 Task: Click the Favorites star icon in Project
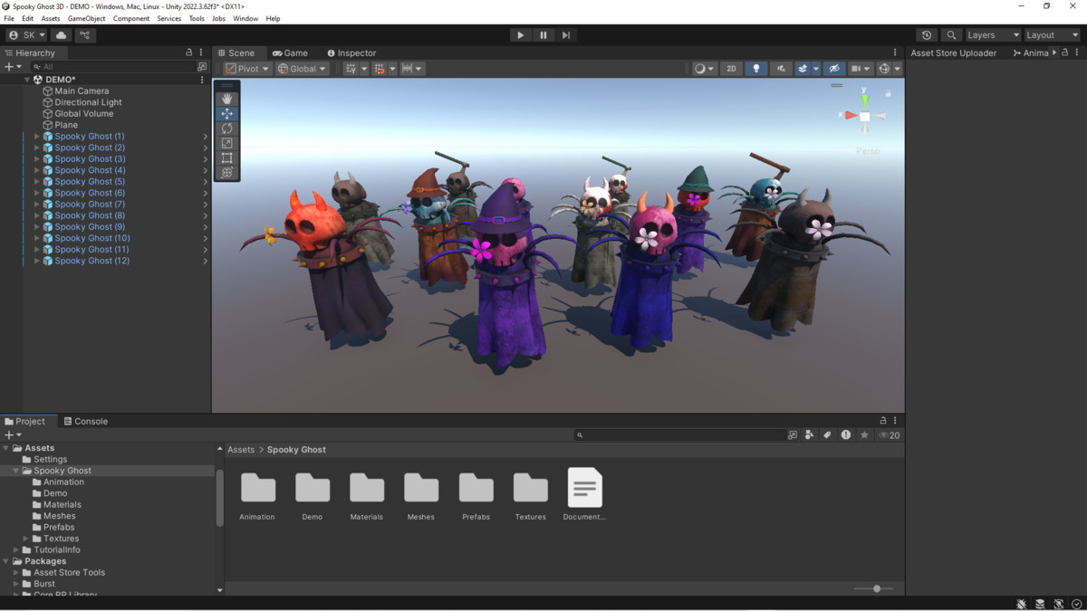(864, 435)
